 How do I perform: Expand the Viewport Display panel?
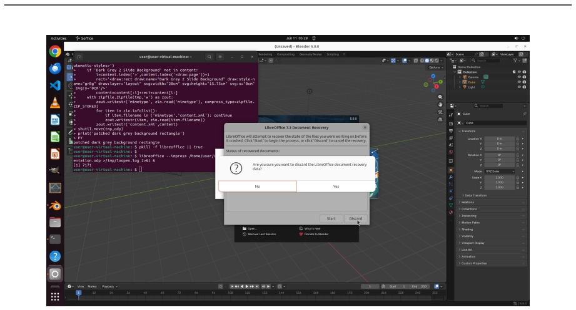pos(472,243)
